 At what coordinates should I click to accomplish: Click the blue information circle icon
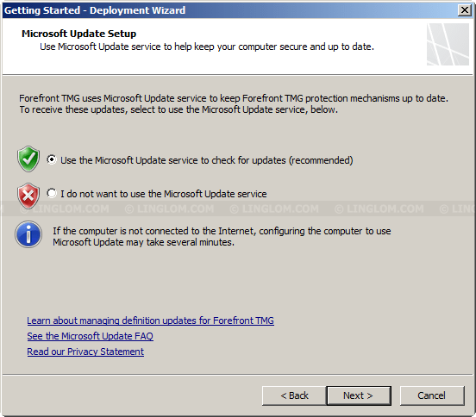(x=28, y=234)
